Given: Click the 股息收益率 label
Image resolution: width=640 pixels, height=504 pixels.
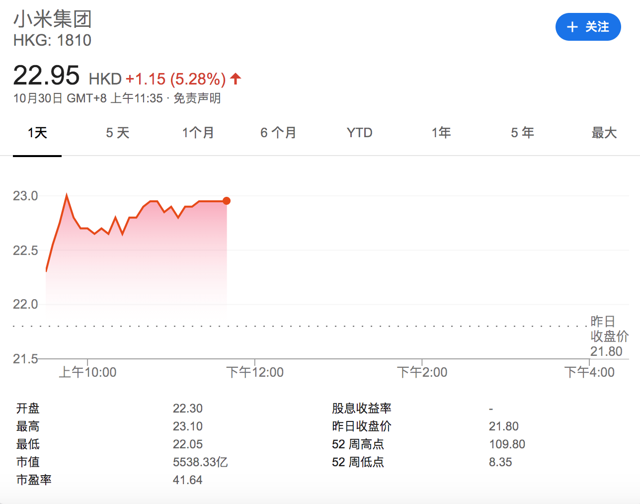Looking at the screenshot, I should pyautogui.click(x=362, y=409).
